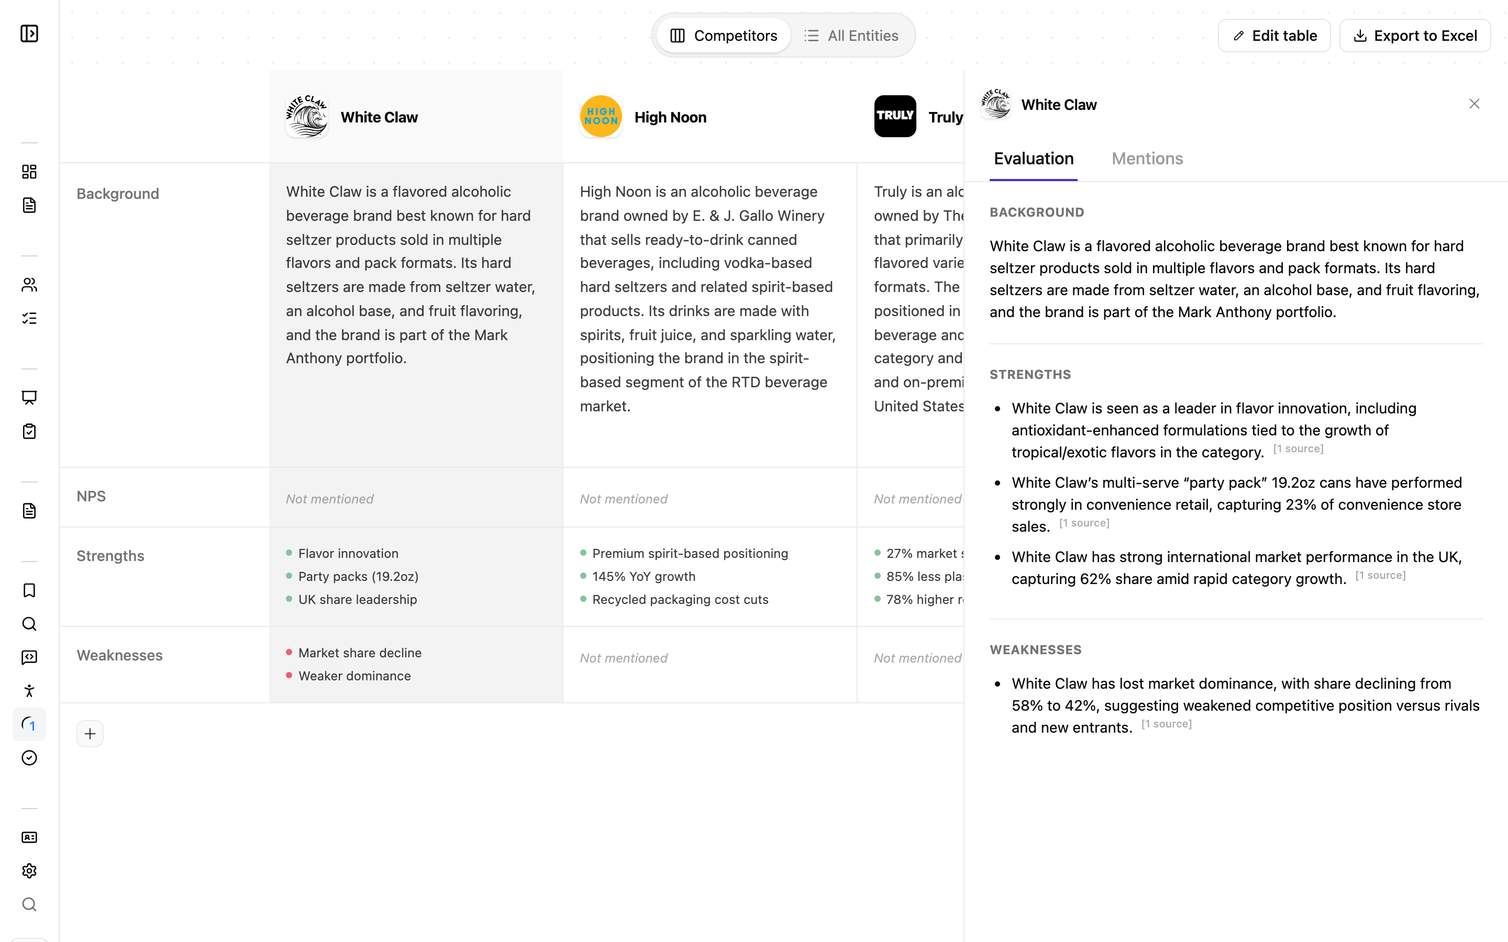Select the Evaluation tab

coord(1034,159)
